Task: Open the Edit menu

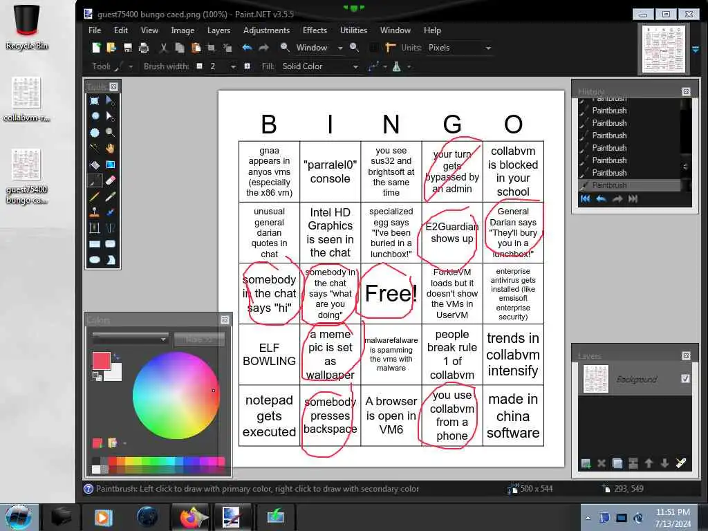Action: click(x=120, y=30)
